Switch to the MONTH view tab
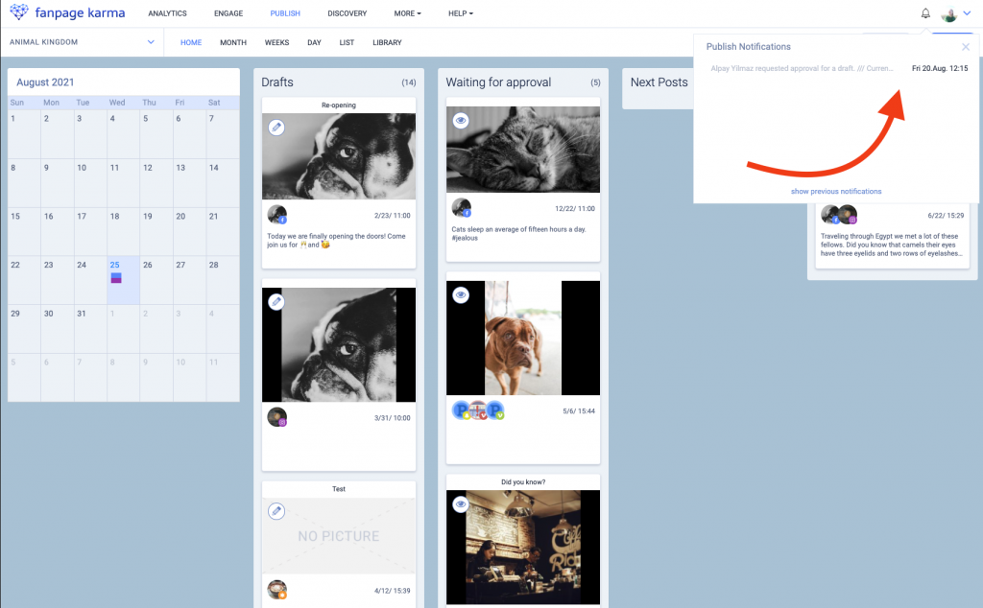The image size is (983, 608). [x=233, y=42]
